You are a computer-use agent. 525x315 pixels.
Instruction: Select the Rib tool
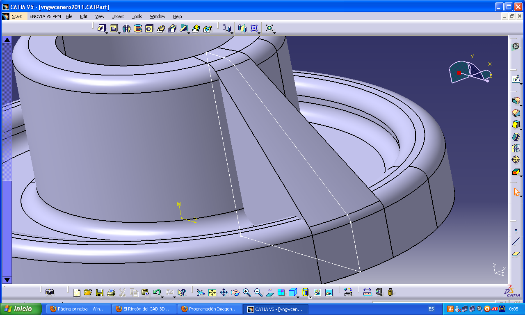161,28
